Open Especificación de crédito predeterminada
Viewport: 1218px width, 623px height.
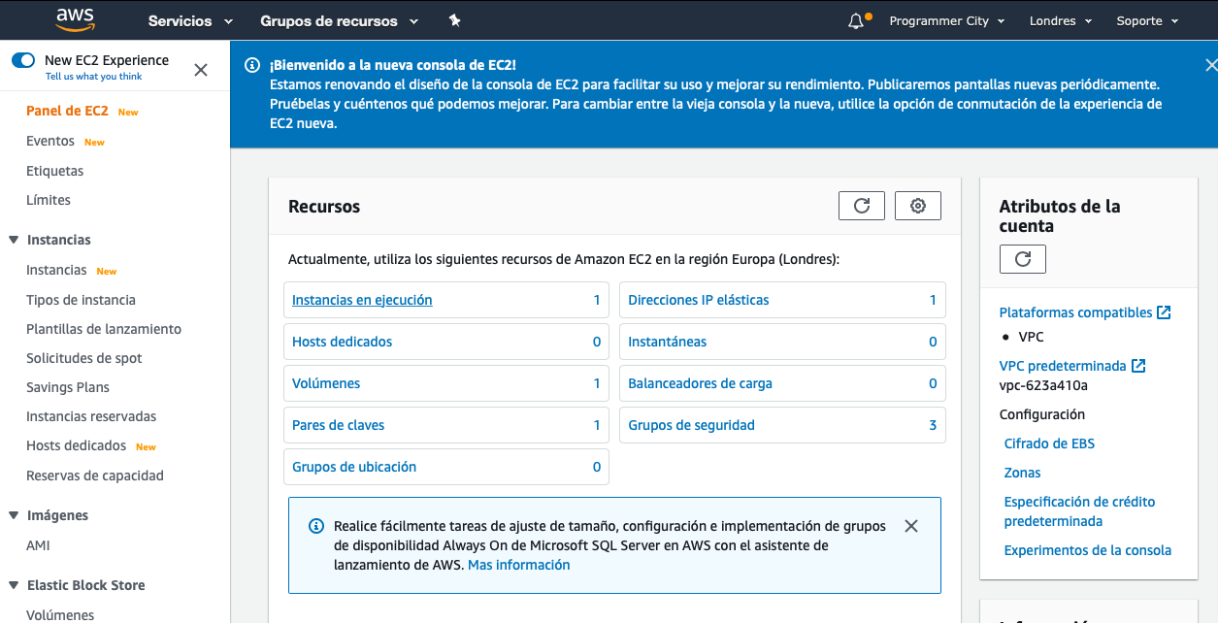coord(1079,511)
